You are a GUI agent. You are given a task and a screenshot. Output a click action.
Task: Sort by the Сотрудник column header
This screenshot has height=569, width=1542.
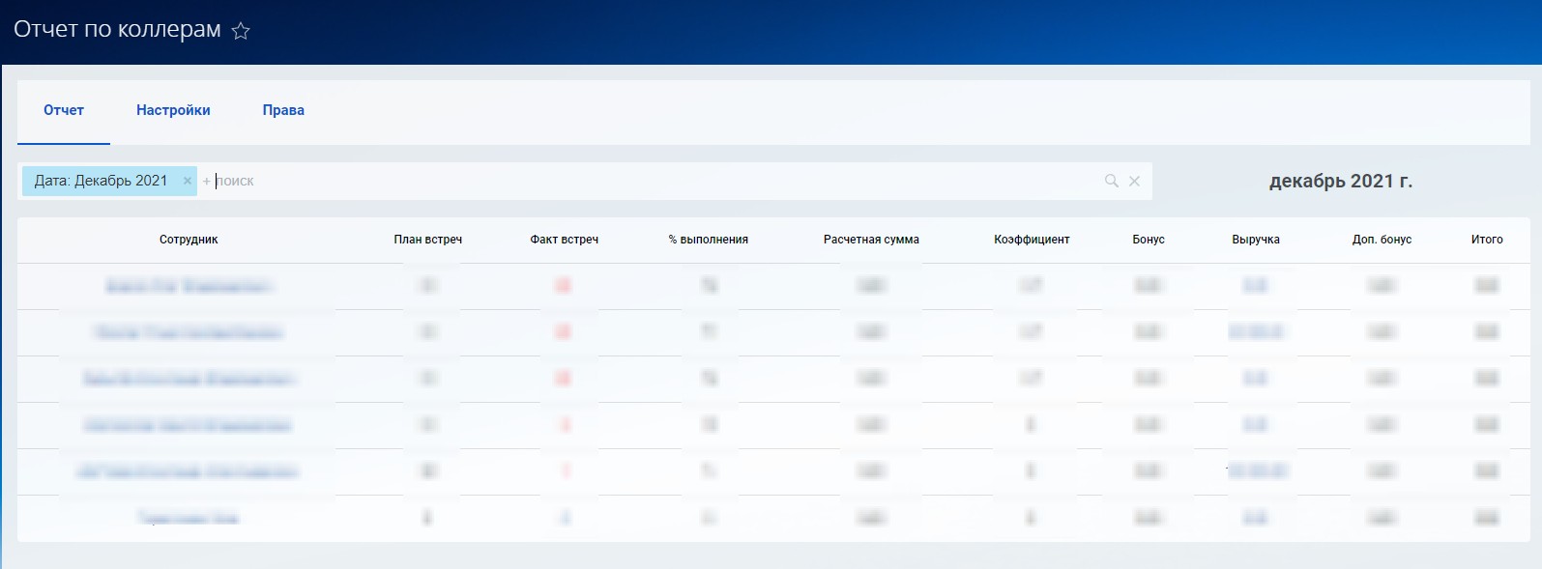[x=189, y=240]
